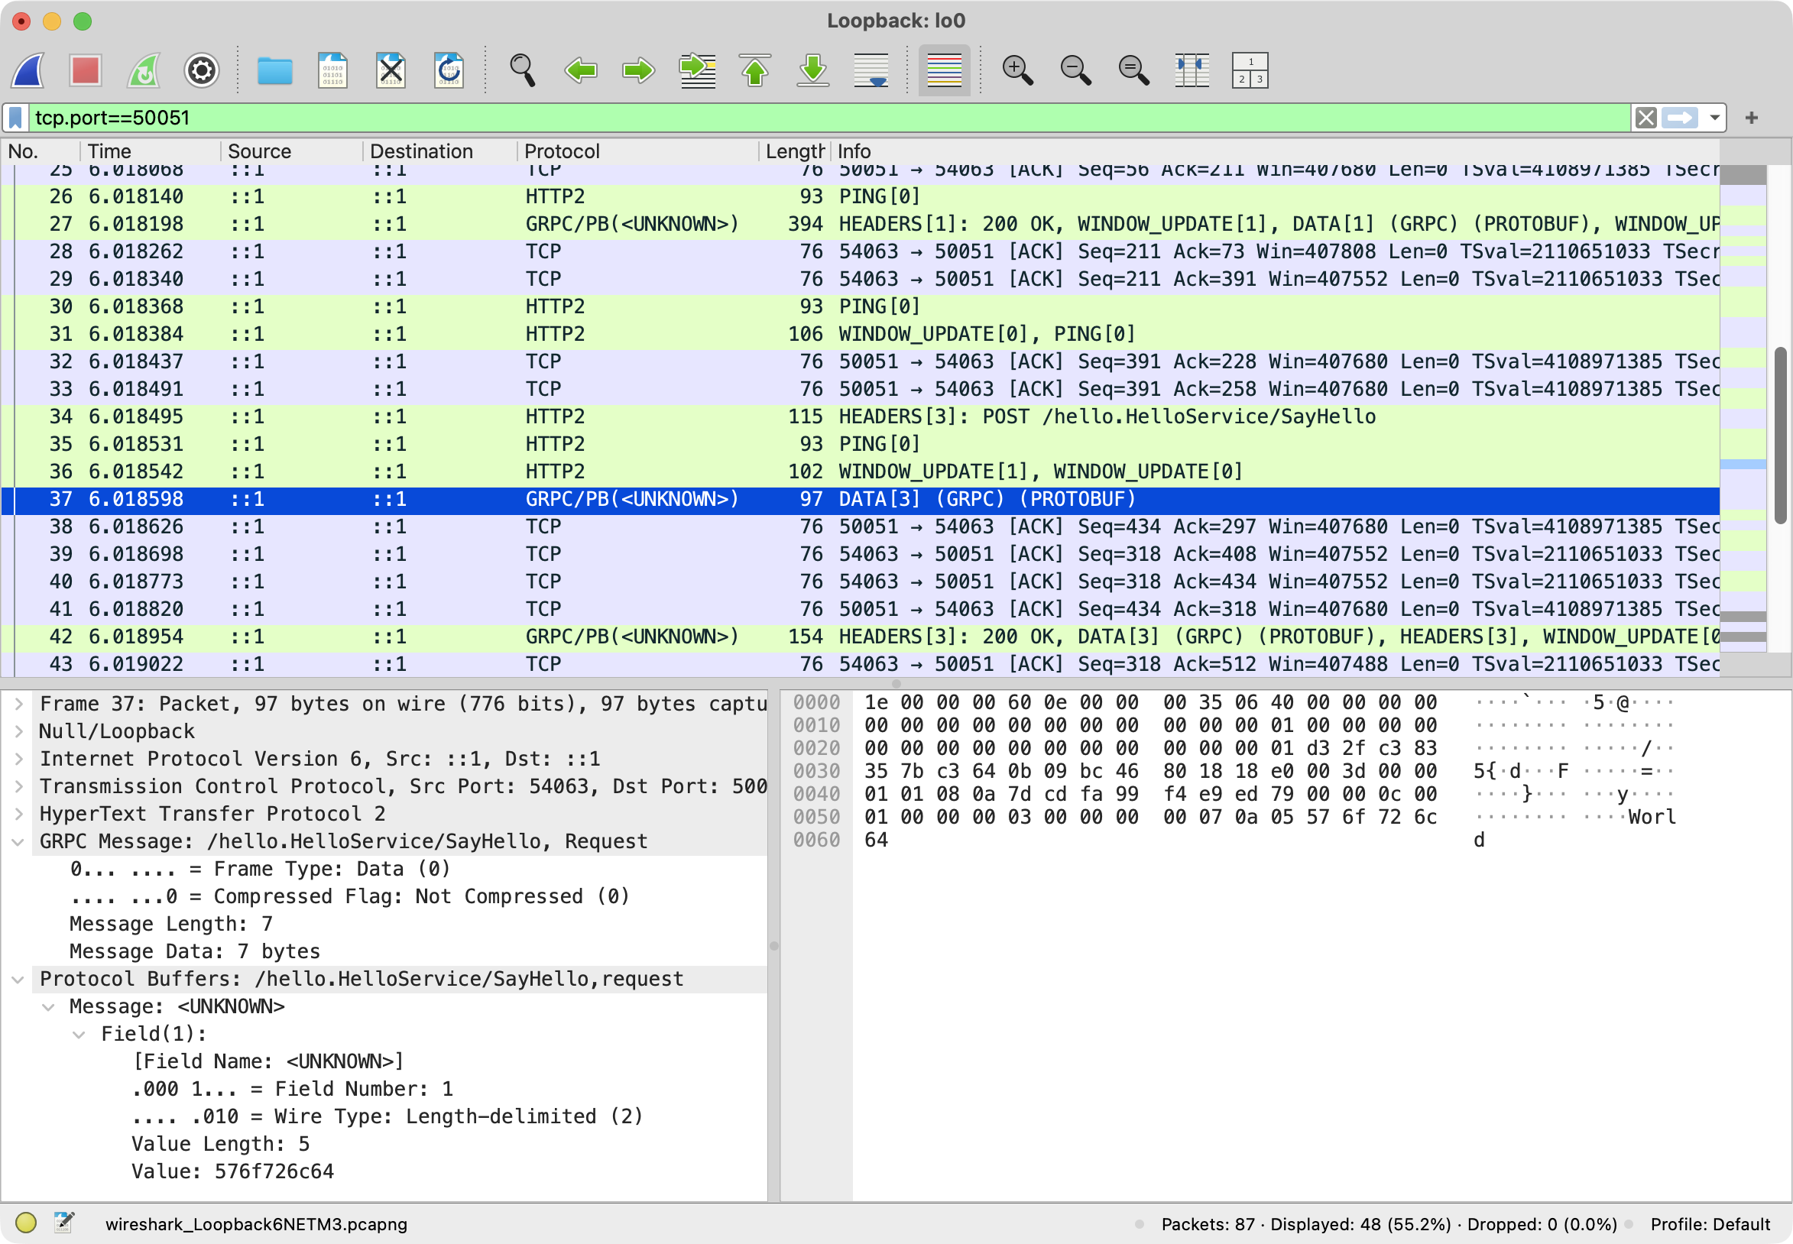Viewport: 1793px width, 1244px height.
Task: Toggle auto-scroll during live capture
Action: coord(871,70)
